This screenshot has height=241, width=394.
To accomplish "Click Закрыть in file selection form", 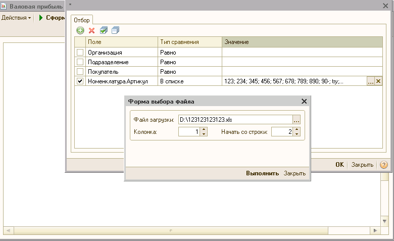I will coord(294,173).
